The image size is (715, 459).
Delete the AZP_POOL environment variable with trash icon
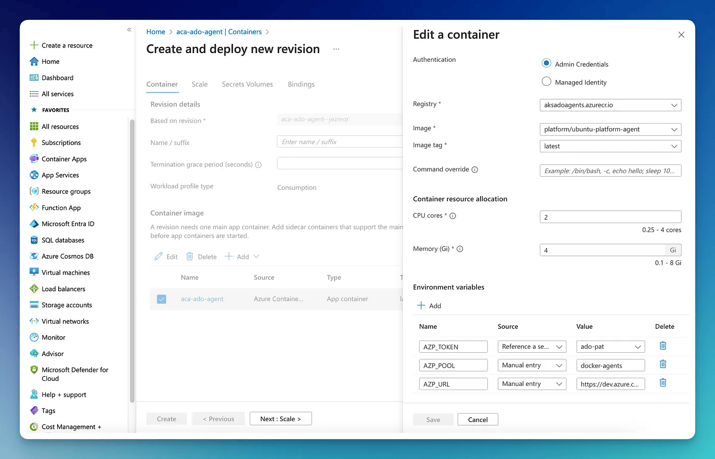tap(662, 365)
